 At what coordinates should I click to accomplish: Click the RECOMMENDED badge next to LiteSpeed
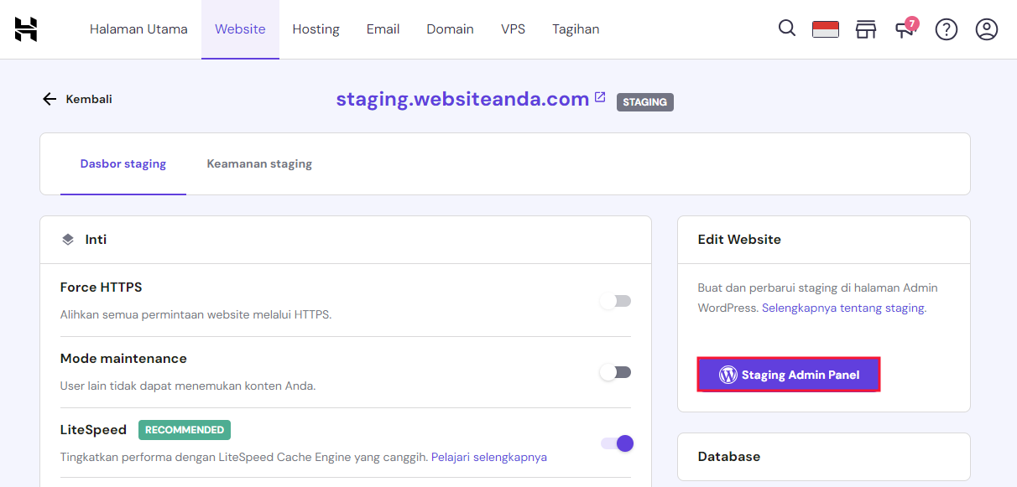(185, 430)
